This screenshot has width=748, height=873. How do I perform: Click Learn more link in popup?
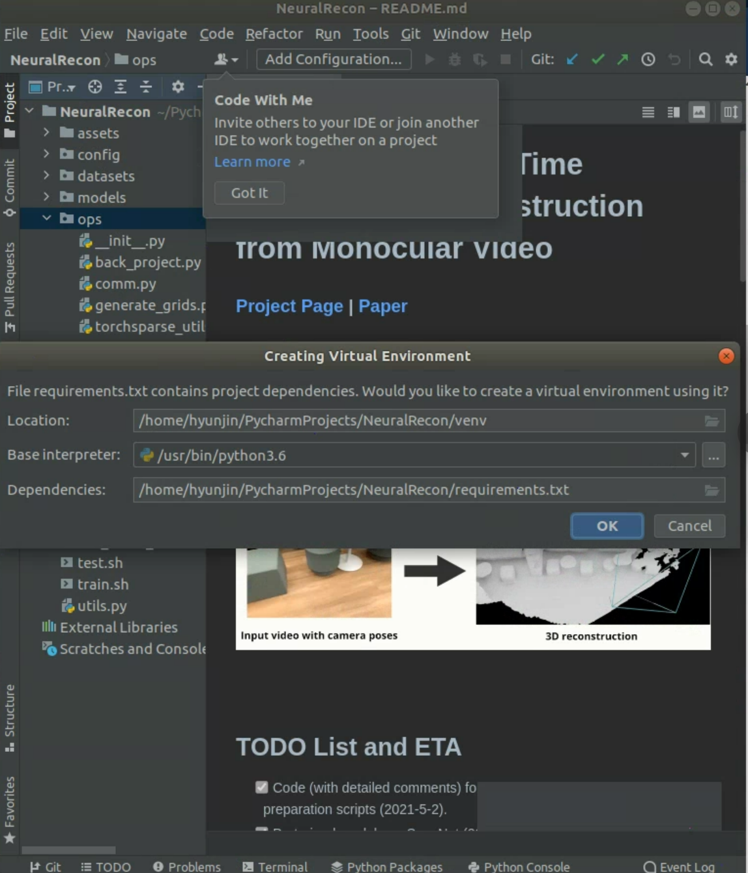253,161
